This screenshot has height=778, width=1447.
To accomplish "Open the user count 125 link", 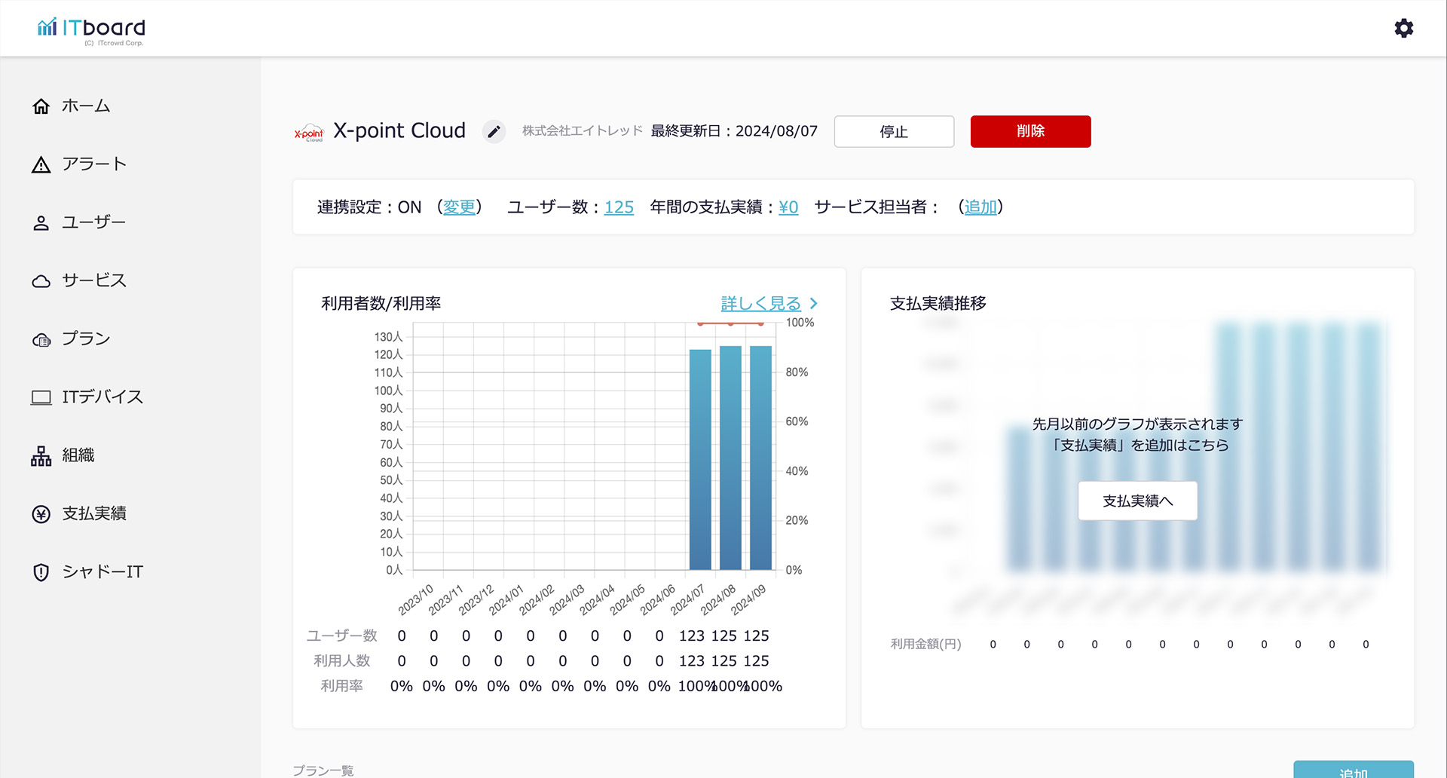I will coord(619,207).
